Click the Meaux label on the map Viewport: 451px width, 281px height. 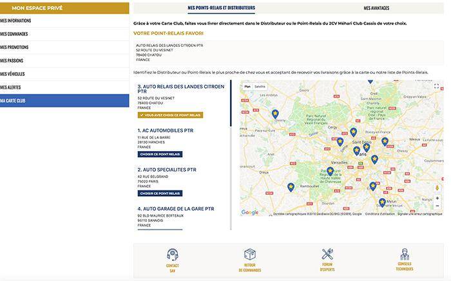point(415,139)
